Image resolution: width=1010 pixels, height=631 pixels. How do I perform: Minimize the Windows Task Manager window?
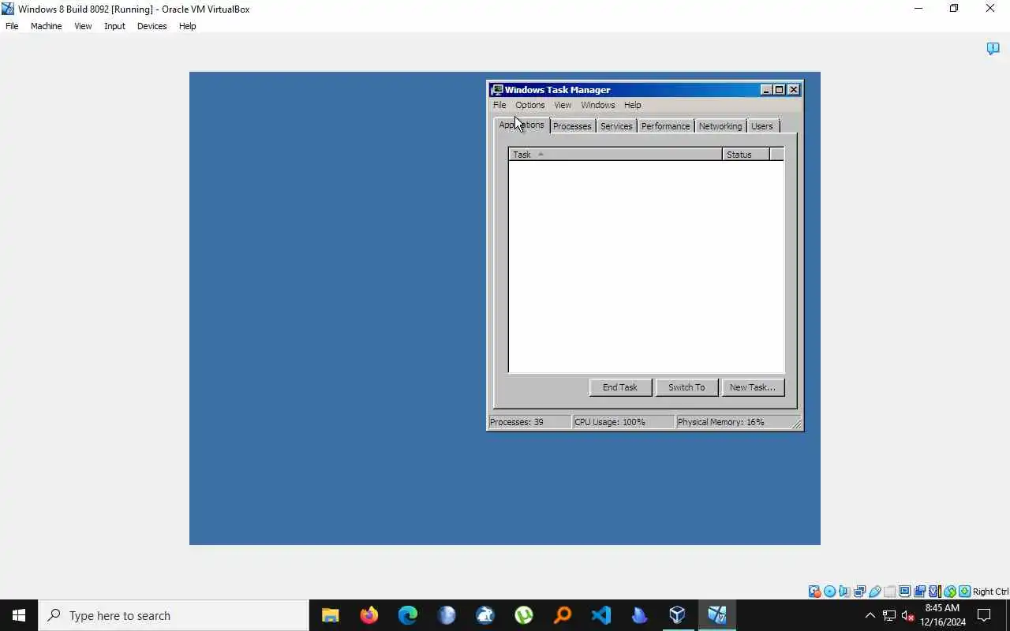(765, 90)
